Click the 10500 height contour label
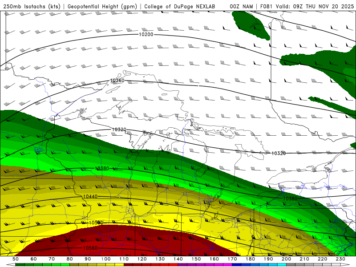 (x=96, y=223)
